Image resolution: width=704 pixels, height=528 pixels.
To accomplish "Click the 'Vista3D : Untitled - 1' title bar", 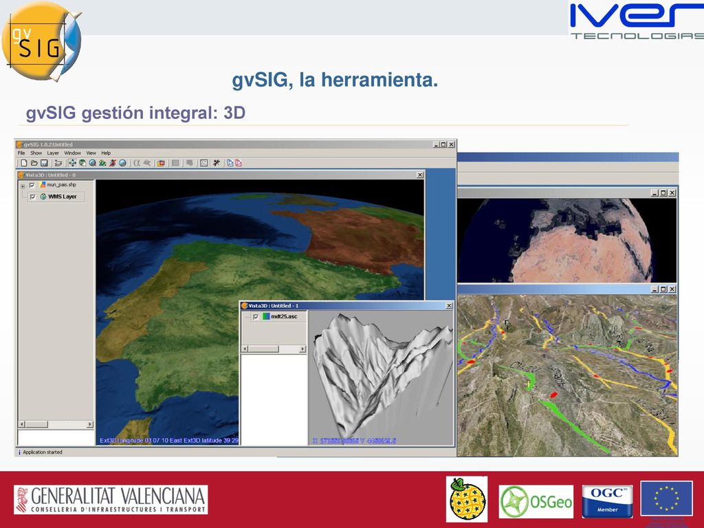I will (x=346, y=305).
